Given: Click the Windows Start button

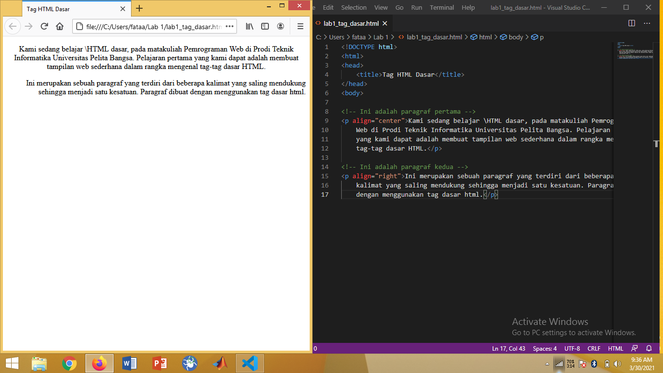Looking at the screenshot, I should [x=11, y=363].
